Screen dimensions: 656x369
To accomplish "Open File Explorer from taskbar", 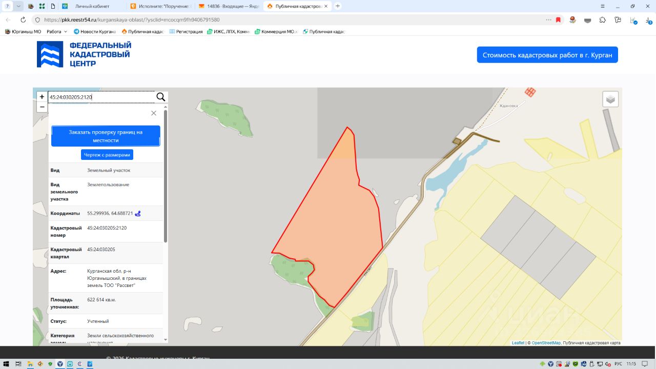I will pos(30,364).
